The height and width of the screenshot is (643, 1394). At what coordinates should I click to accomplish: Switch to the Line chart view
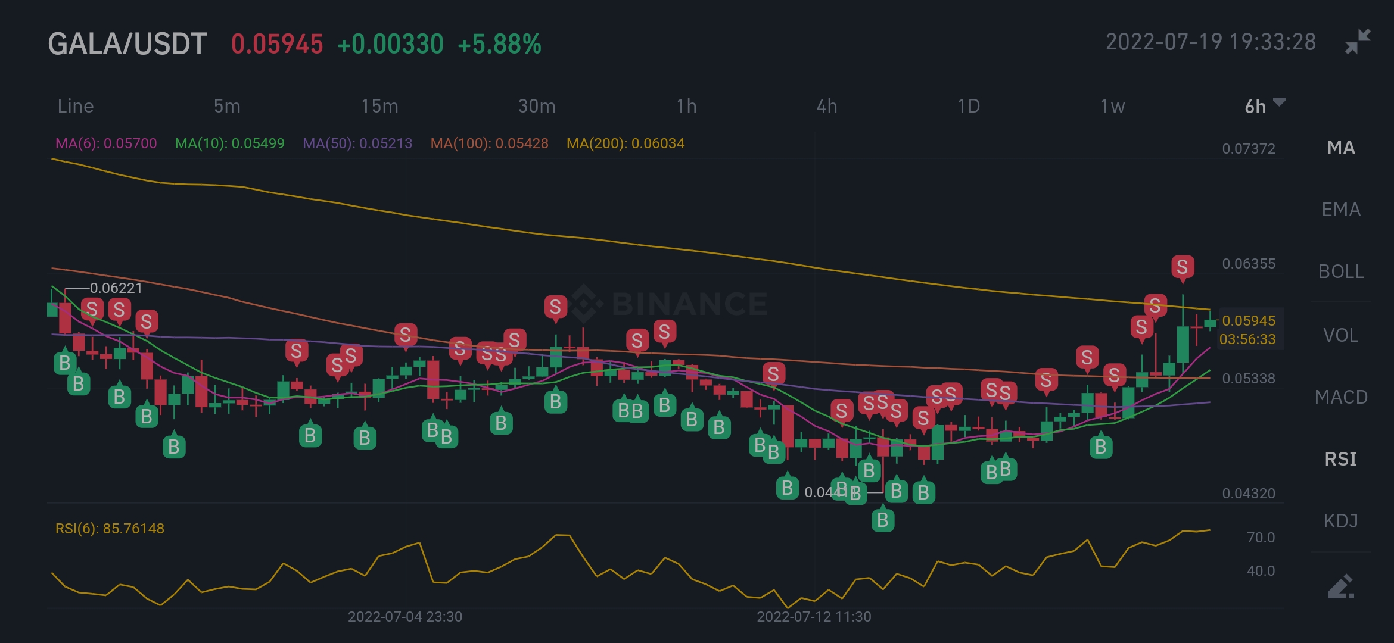point(76,106)
